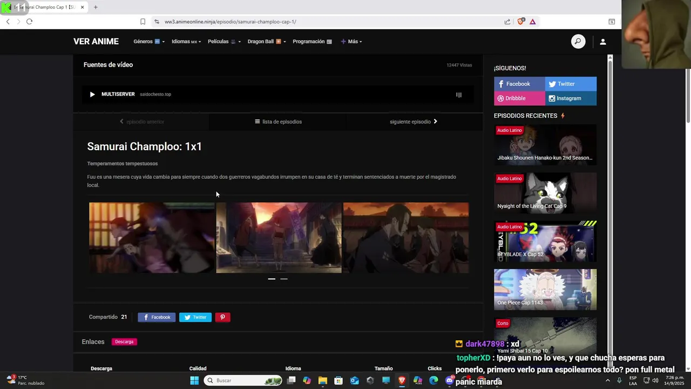Open Outlook from taskbar
The width and height of the screenshot is (691, 389).
coord(355,380)
